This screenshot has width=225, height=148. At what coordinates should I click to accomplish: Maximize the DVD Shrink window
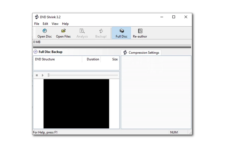click(x=174, y=17)
